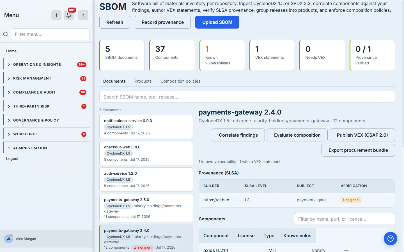Open the help question mark button
Image resolution: width=404 pixels, height=252 pixels.
click(x=391, y=239)
